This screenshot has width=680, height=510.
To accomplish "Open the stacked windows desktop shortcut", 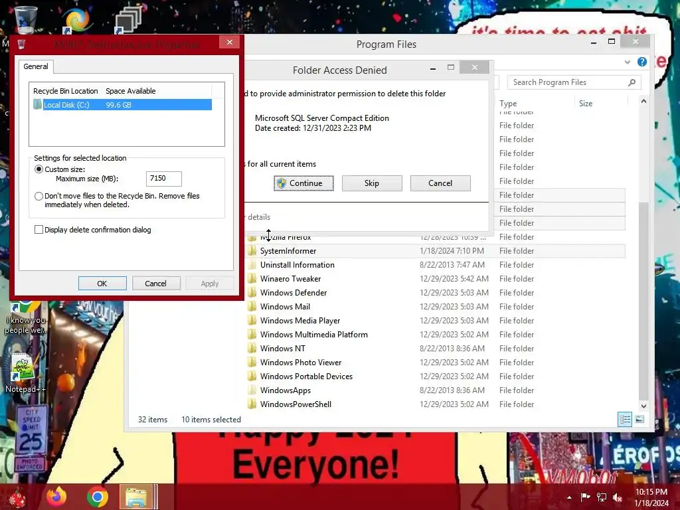I will point(128,20).
